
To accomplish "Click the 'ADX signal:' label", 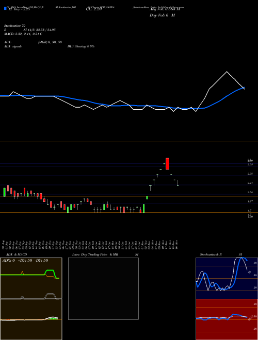I will 13,46.
